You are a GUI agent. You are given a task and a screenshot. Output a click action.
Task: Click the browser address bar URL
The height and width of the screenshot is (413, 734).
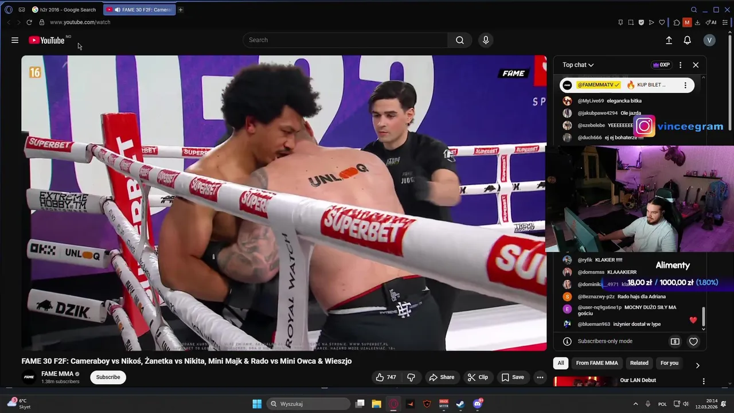80,22
